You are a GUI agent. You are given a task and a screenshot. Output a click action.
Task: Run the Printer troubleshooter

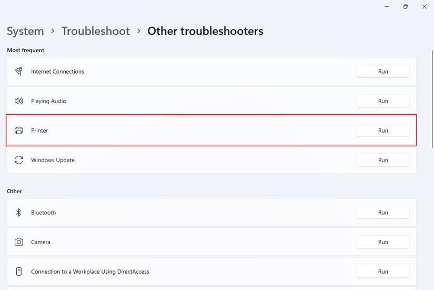point(383,131)
